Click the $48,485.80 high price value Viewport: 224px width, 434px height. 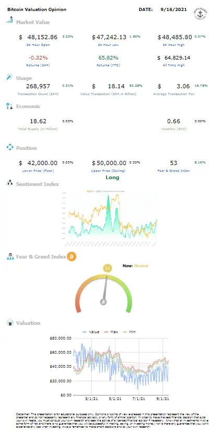pyautogui.click(x=175, y=37)
